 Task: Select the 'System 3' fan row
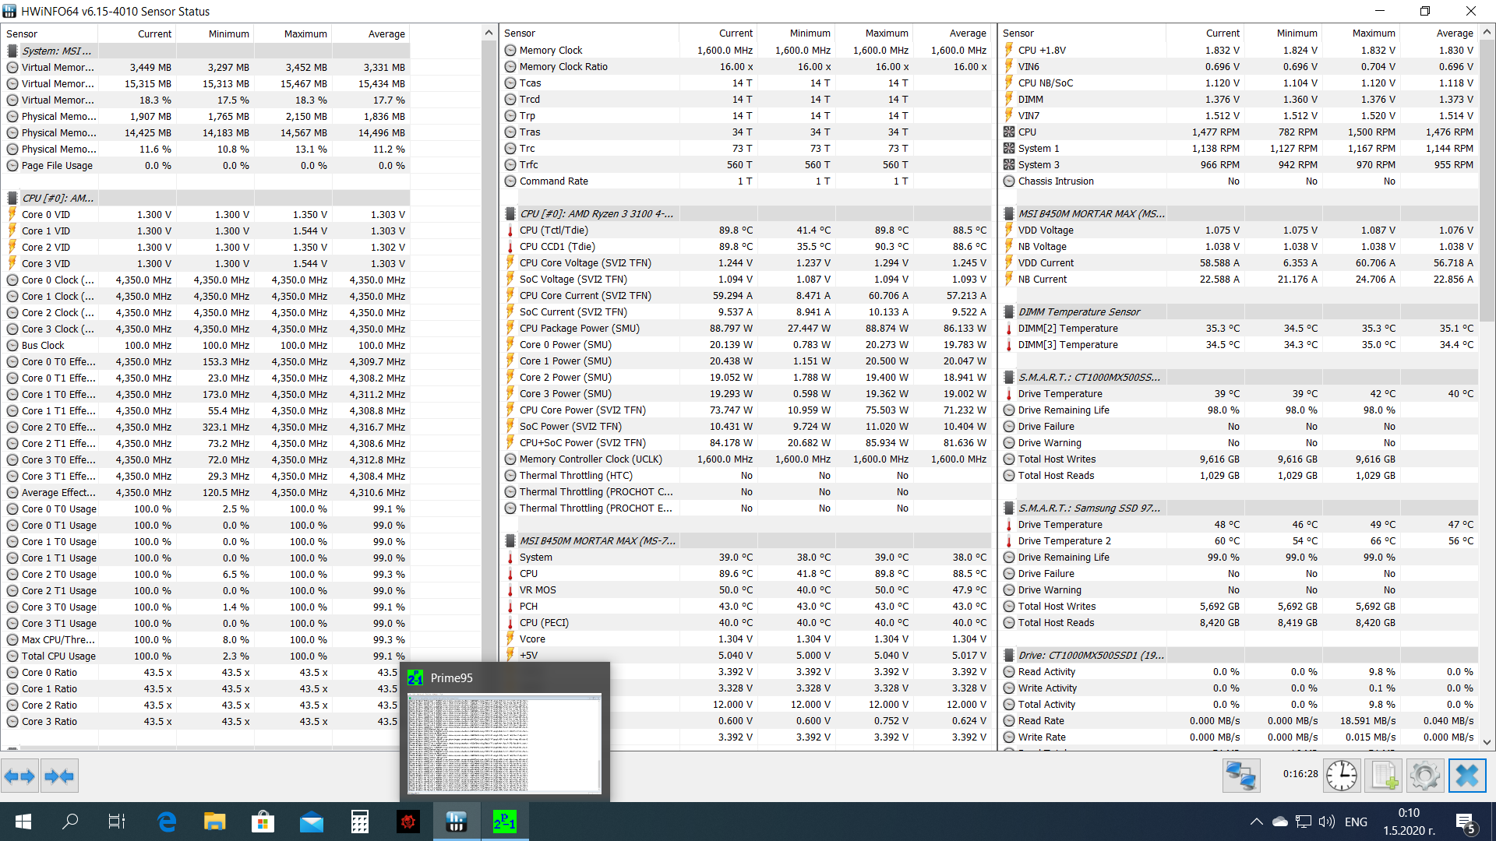(x=1238, y=164)
